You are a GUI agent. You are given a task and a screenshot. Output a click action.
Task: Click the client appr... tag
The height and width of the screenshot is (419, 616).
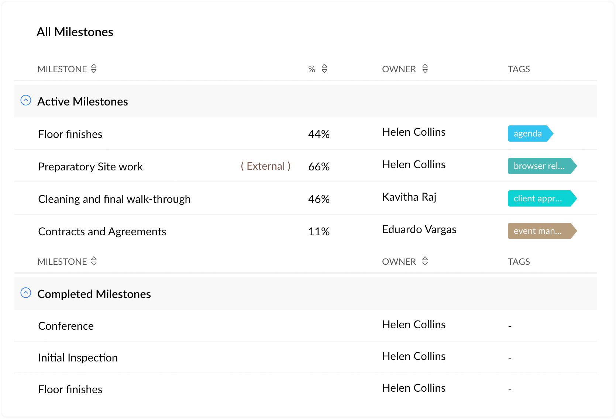[542, 198]
